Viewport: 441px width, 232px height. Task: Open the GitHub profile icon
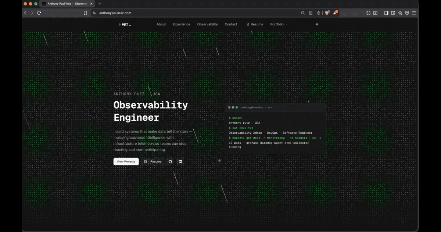coord(170,161)
